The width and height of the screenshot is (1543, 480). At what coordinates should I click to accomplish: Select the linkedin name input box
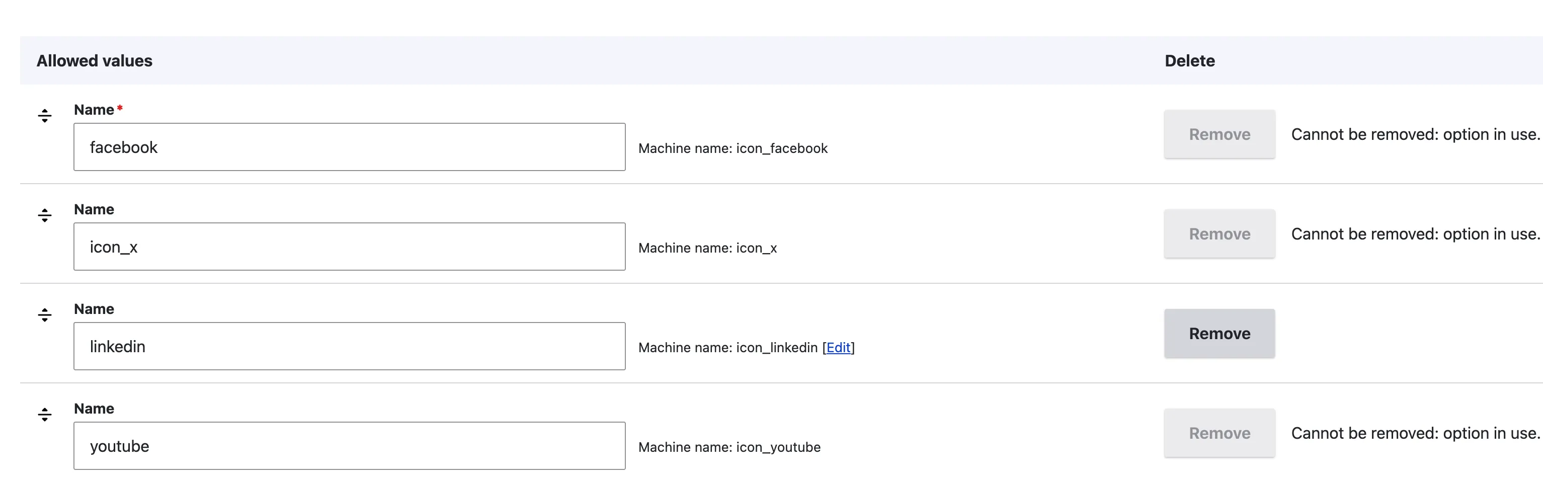[349, 346]
